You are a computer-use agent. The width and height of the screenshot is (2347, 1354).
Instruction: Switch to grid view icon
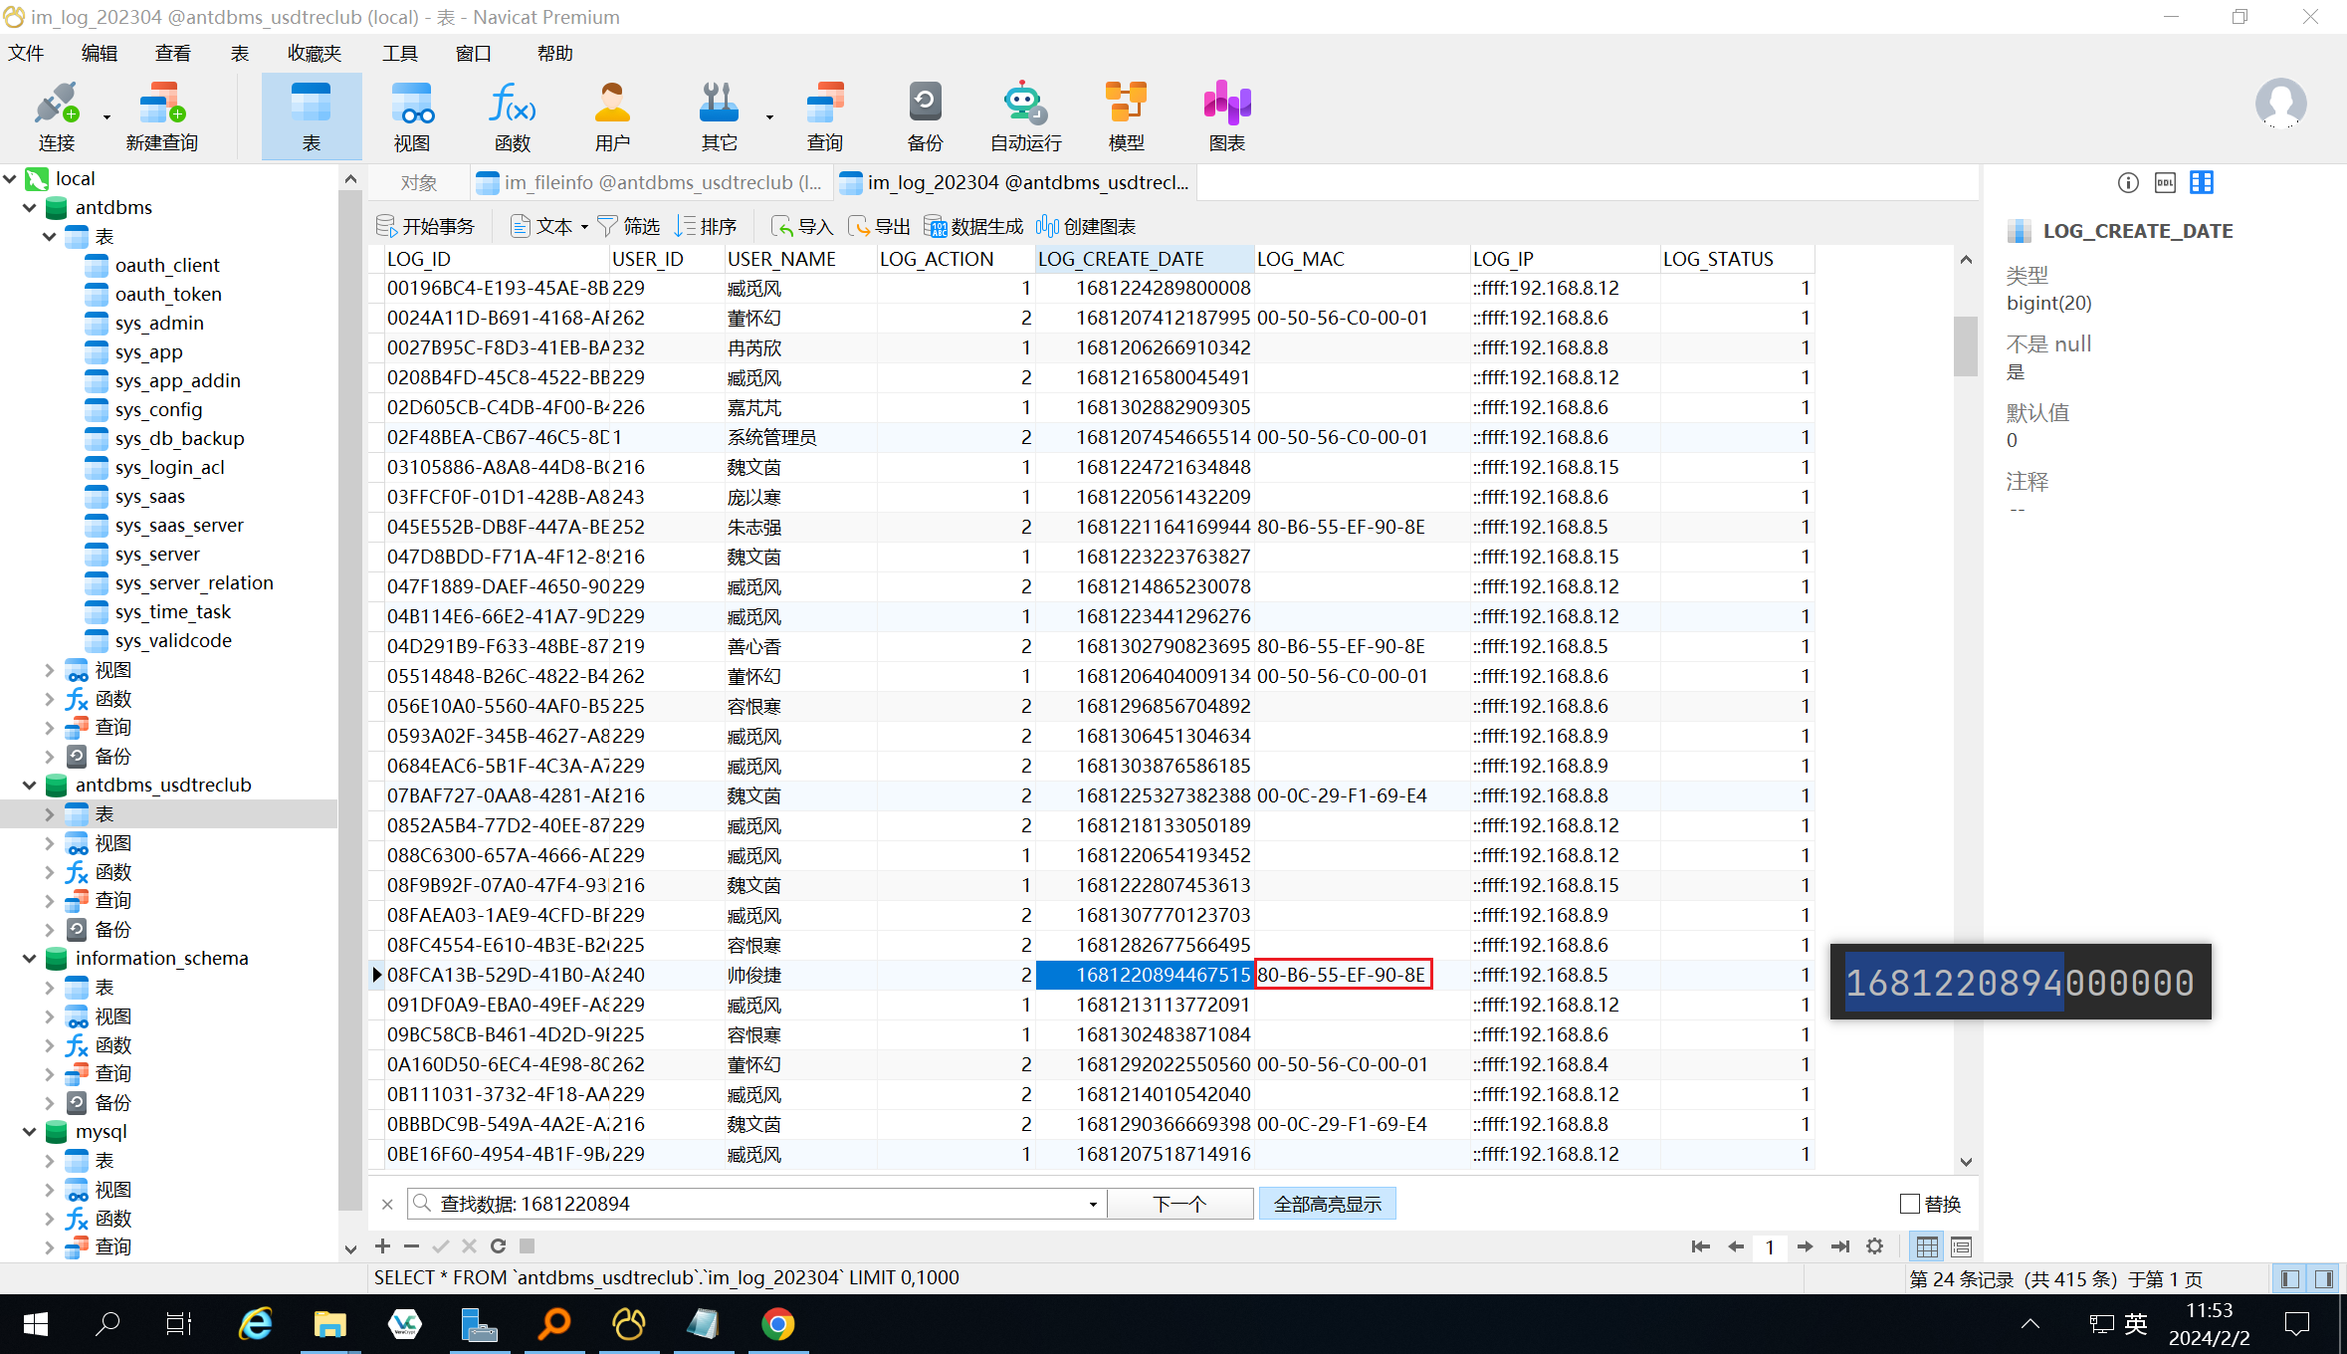click(x=1927, y=1245)
